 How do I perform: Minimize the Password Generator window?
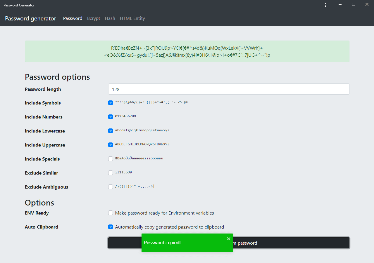click(340, 5)
